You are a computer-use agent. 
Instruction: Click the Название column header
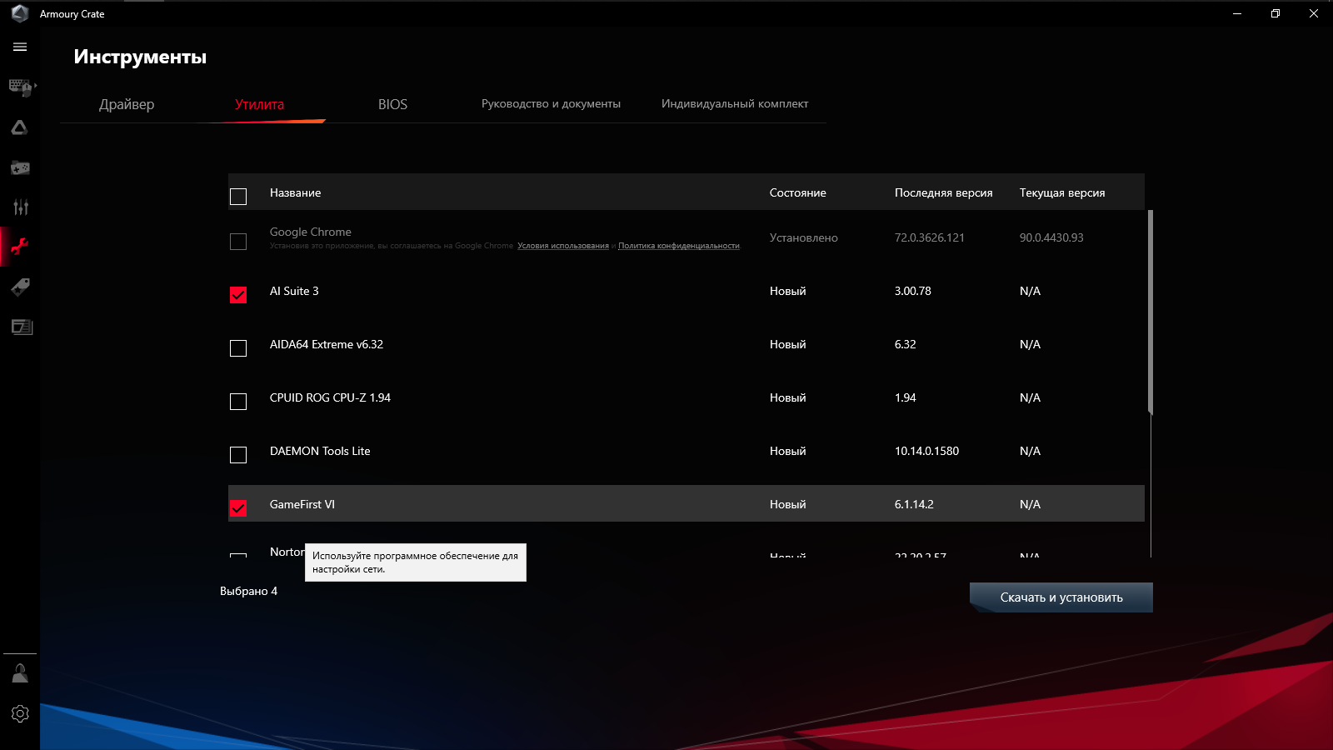(295, 192)
